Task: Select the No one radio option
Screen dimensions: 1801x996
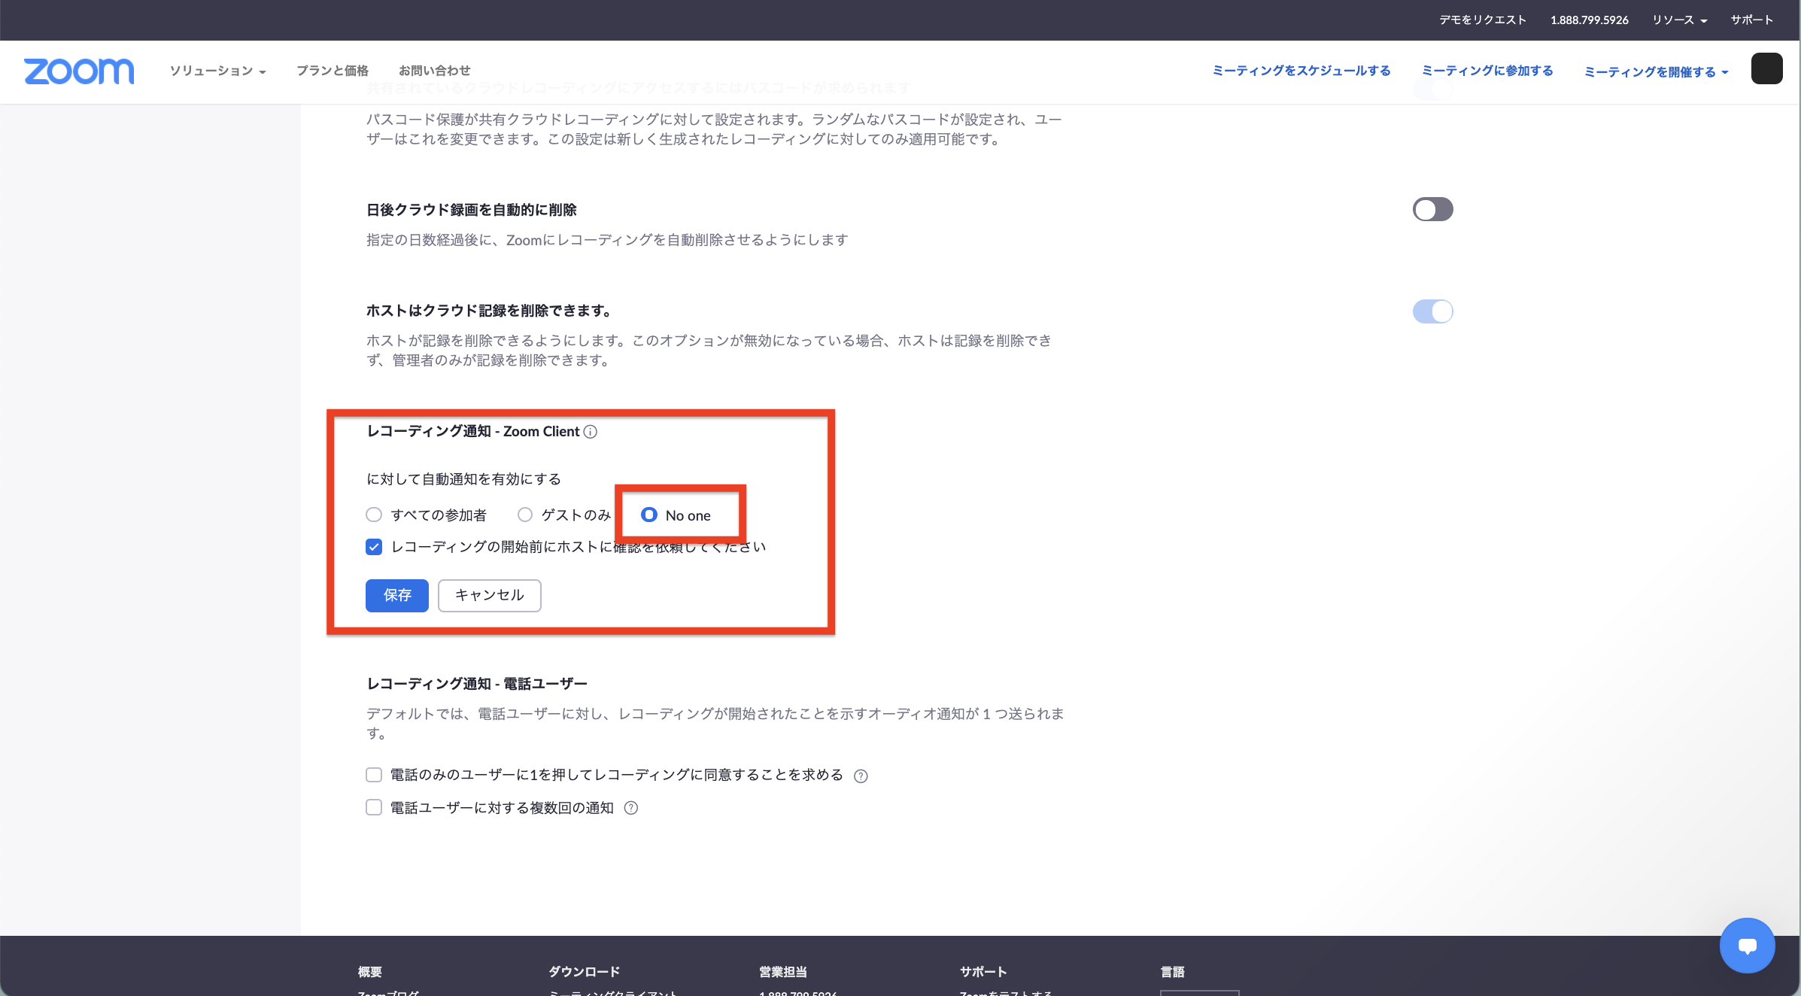Action: click(x=649, y=515)
